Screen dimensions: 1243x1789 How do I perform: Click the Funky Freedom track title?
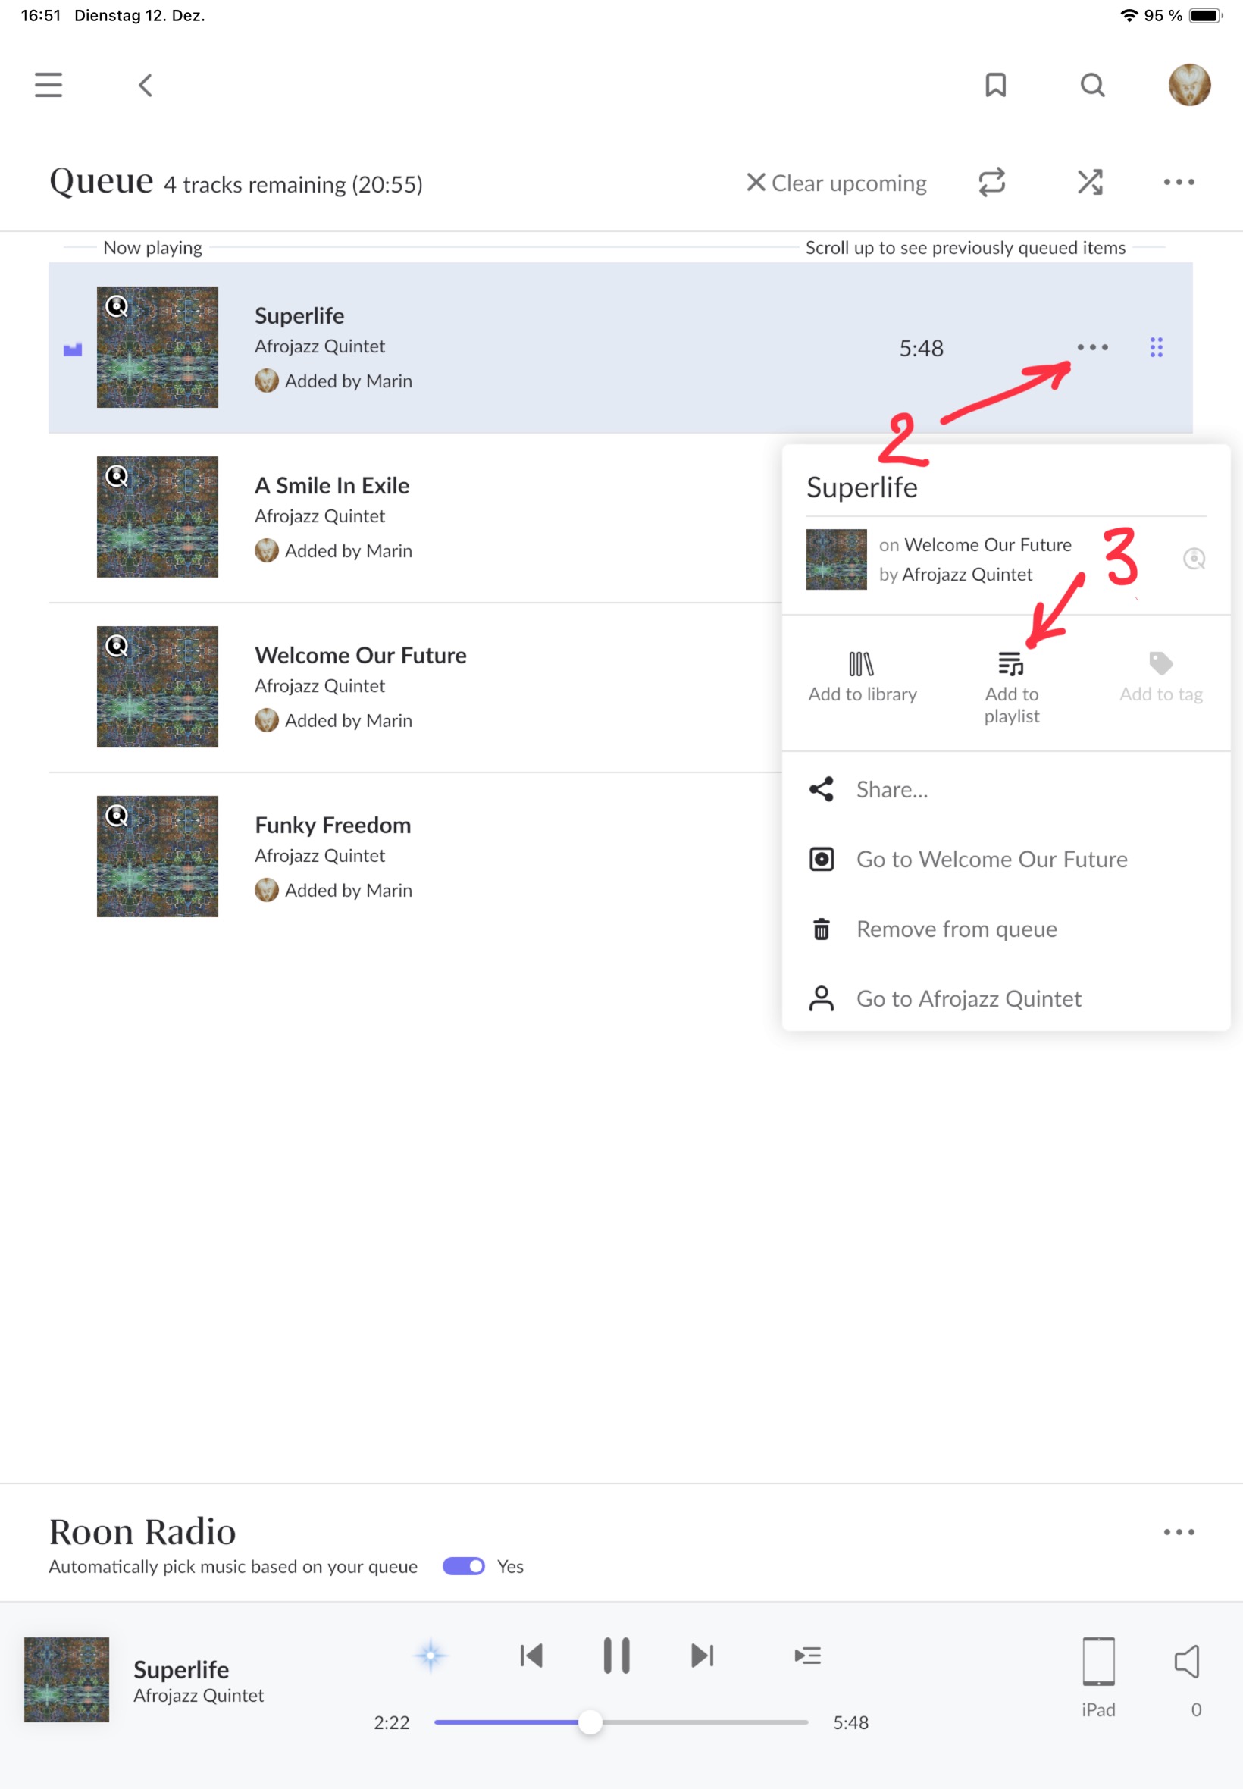coord(333,825)
